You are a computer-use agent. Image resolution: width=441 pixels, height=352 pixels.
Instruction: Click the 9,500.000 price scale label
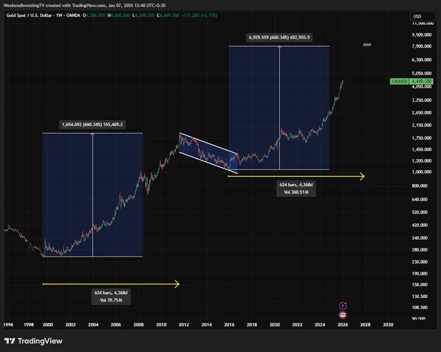(422, 35)
